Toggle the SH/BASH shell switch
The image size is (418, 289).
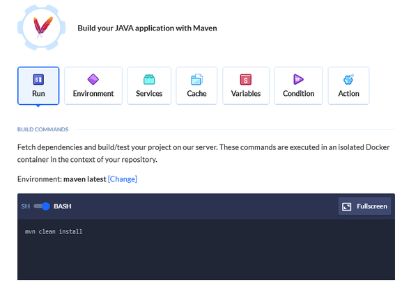coord(42,206)
